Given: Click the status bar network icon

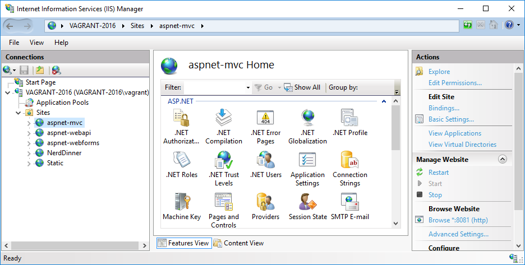Looking at the screenshot, I should [x=514, y=258].
